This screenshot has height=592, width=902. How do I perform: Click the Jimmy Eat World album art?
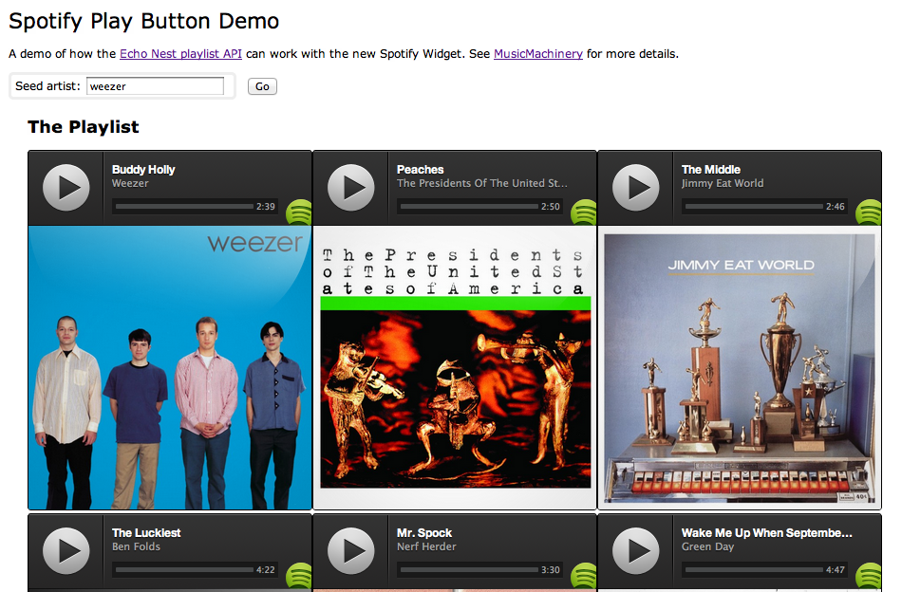(x=740, y=368)
